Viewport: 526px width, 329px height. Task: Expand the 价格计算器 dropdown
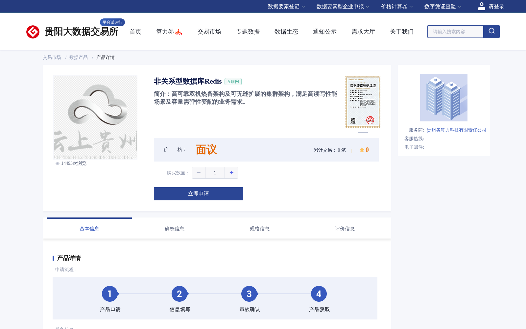pos(397,7)
